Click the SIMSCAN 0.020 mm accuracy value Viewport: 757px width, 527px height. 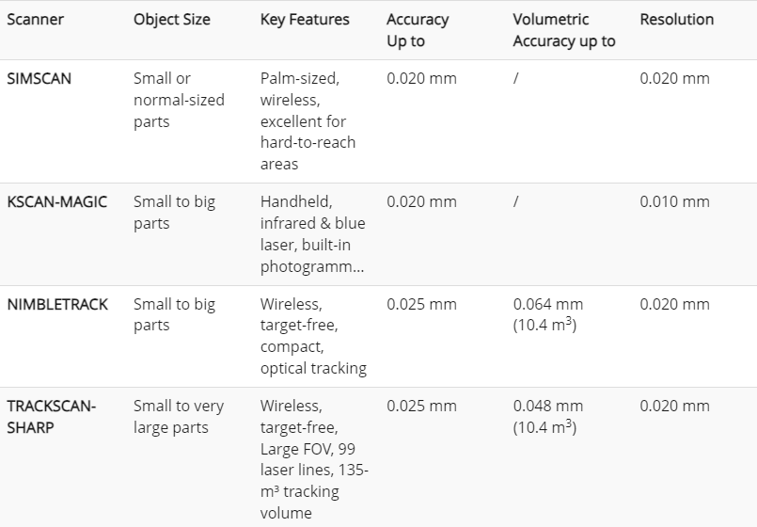click(421, 78)
